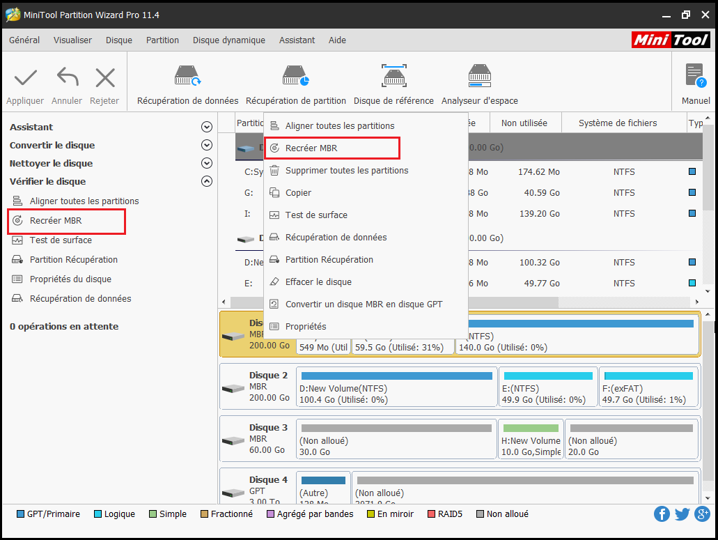Open Google Plus share icon
This screenshot has height=540, width=718.
coord(702,514)
